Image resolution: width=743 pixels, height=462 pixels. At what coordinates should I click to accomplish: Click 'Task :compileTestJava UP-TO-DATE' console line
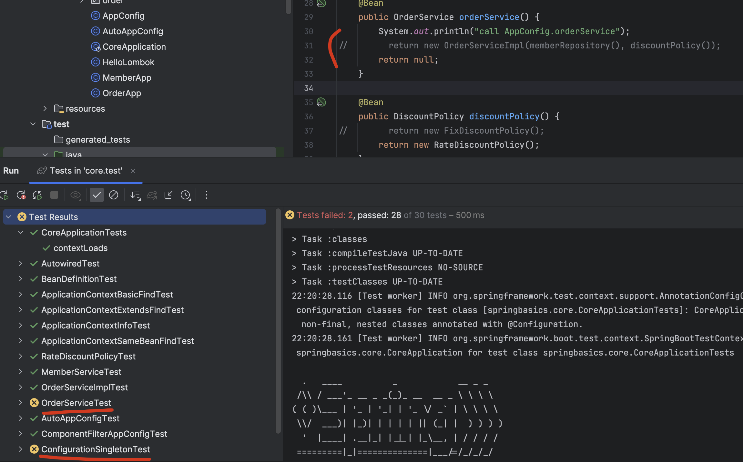377,254
